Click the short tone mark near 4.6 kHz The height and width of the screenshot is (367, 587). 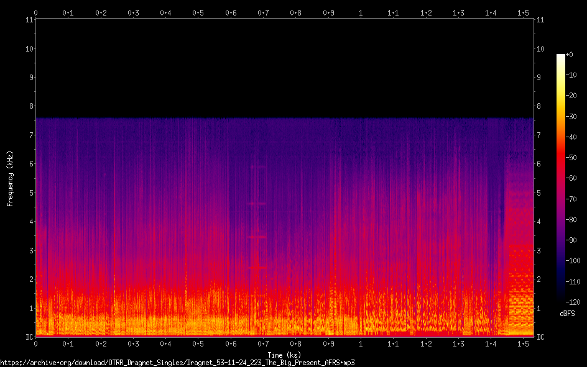pos(257,204)
